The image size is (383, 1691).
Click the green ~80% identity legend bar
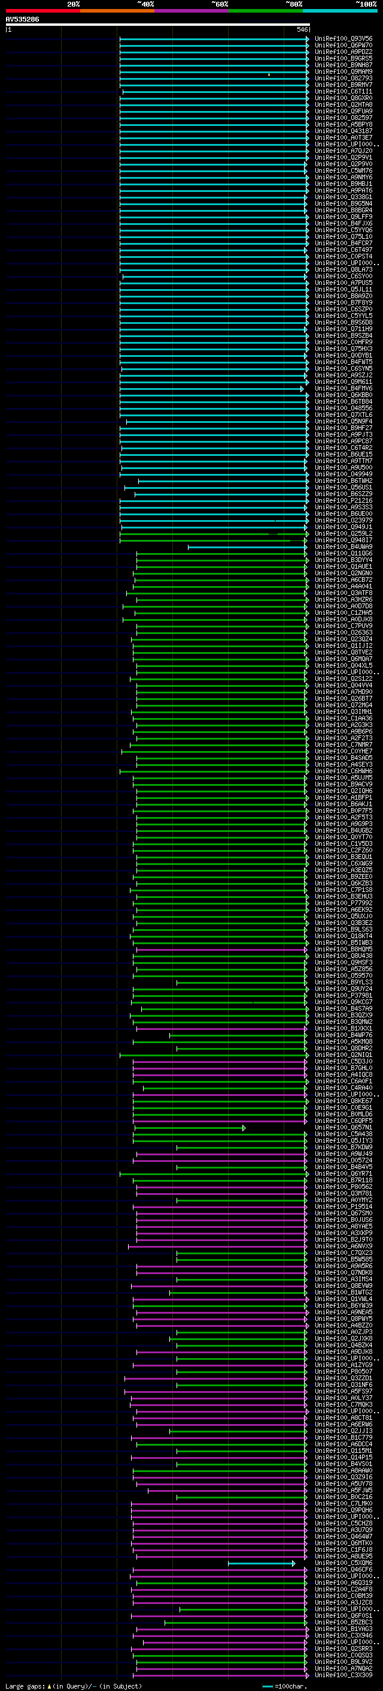pyautogui.click(x=266, y=11)
